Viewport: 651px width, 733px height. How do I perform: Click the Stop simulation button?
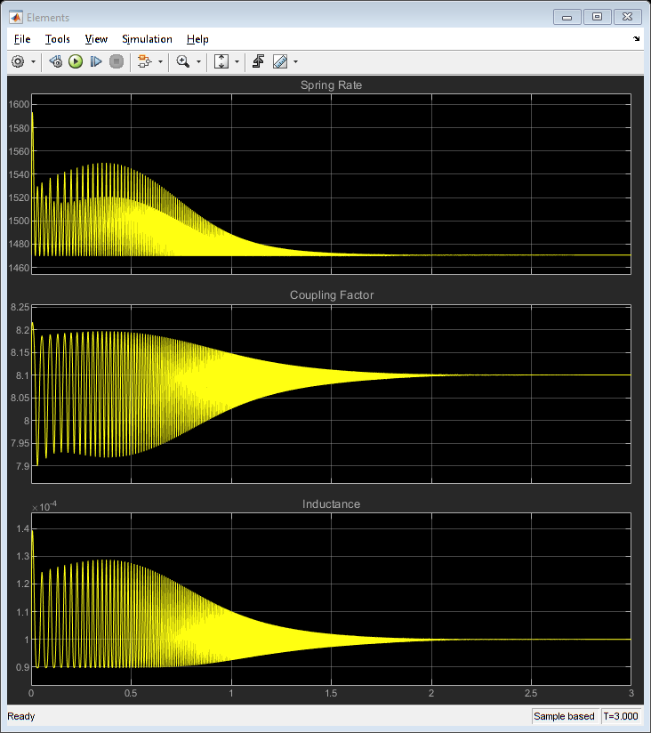pyautogui.click(x=117, y=61)
